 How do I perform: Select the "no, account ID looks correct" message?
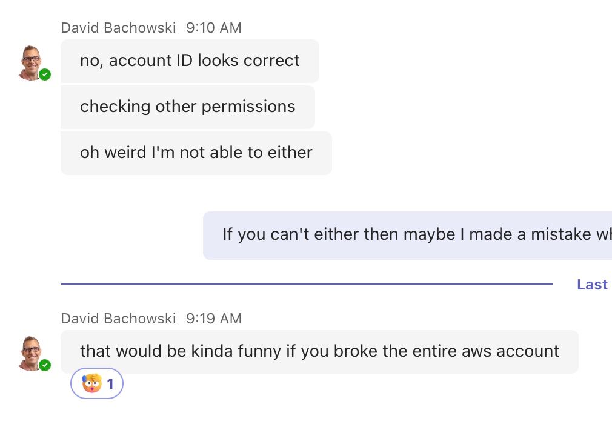tap(190, 61)
